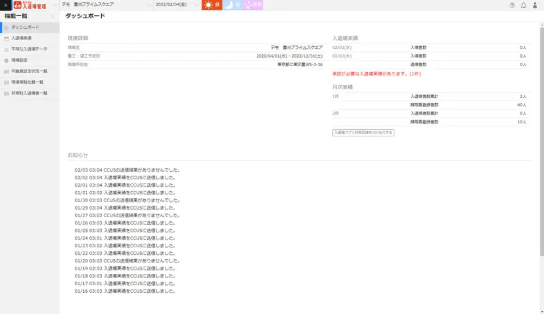
Task: Open dropdown arrow next to app logo
Action: pos(57,5)
